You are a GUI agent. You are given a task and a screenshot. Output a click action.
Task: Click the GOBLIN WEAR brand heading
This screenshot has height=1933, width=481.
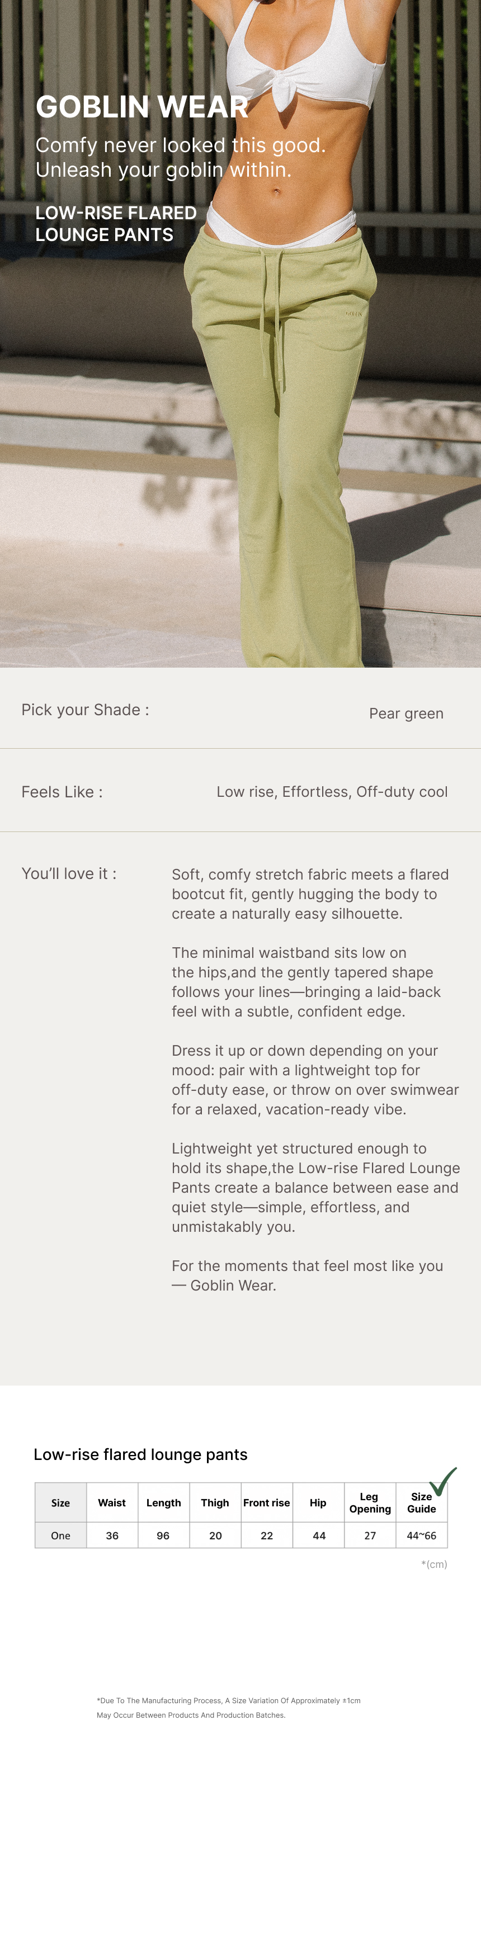click(x=142, y=107)
